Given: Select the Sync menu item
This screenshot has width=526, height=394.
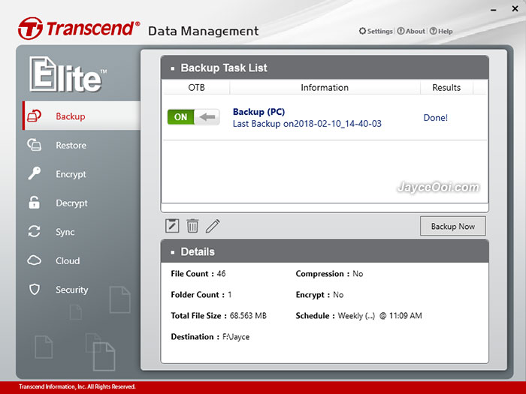Looking at the screenshot, I should 65,232.
